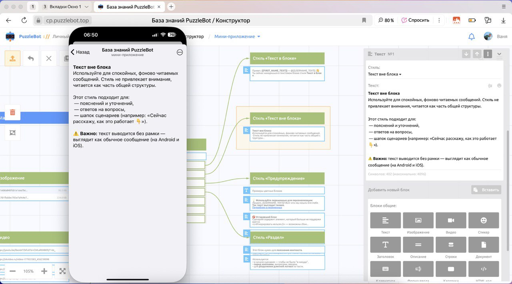
Task: Open the phone preview three-dot menu
Action: pos(180,52)
